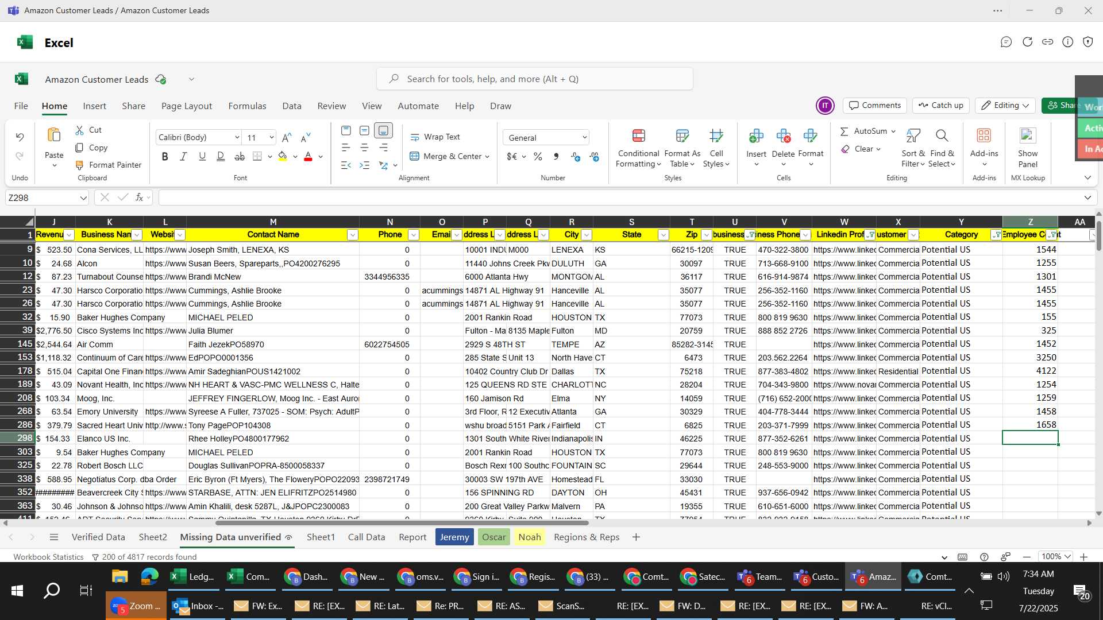Open the Formulas ribbon tab
The image size is (1103, 620).
pos(247,106)
